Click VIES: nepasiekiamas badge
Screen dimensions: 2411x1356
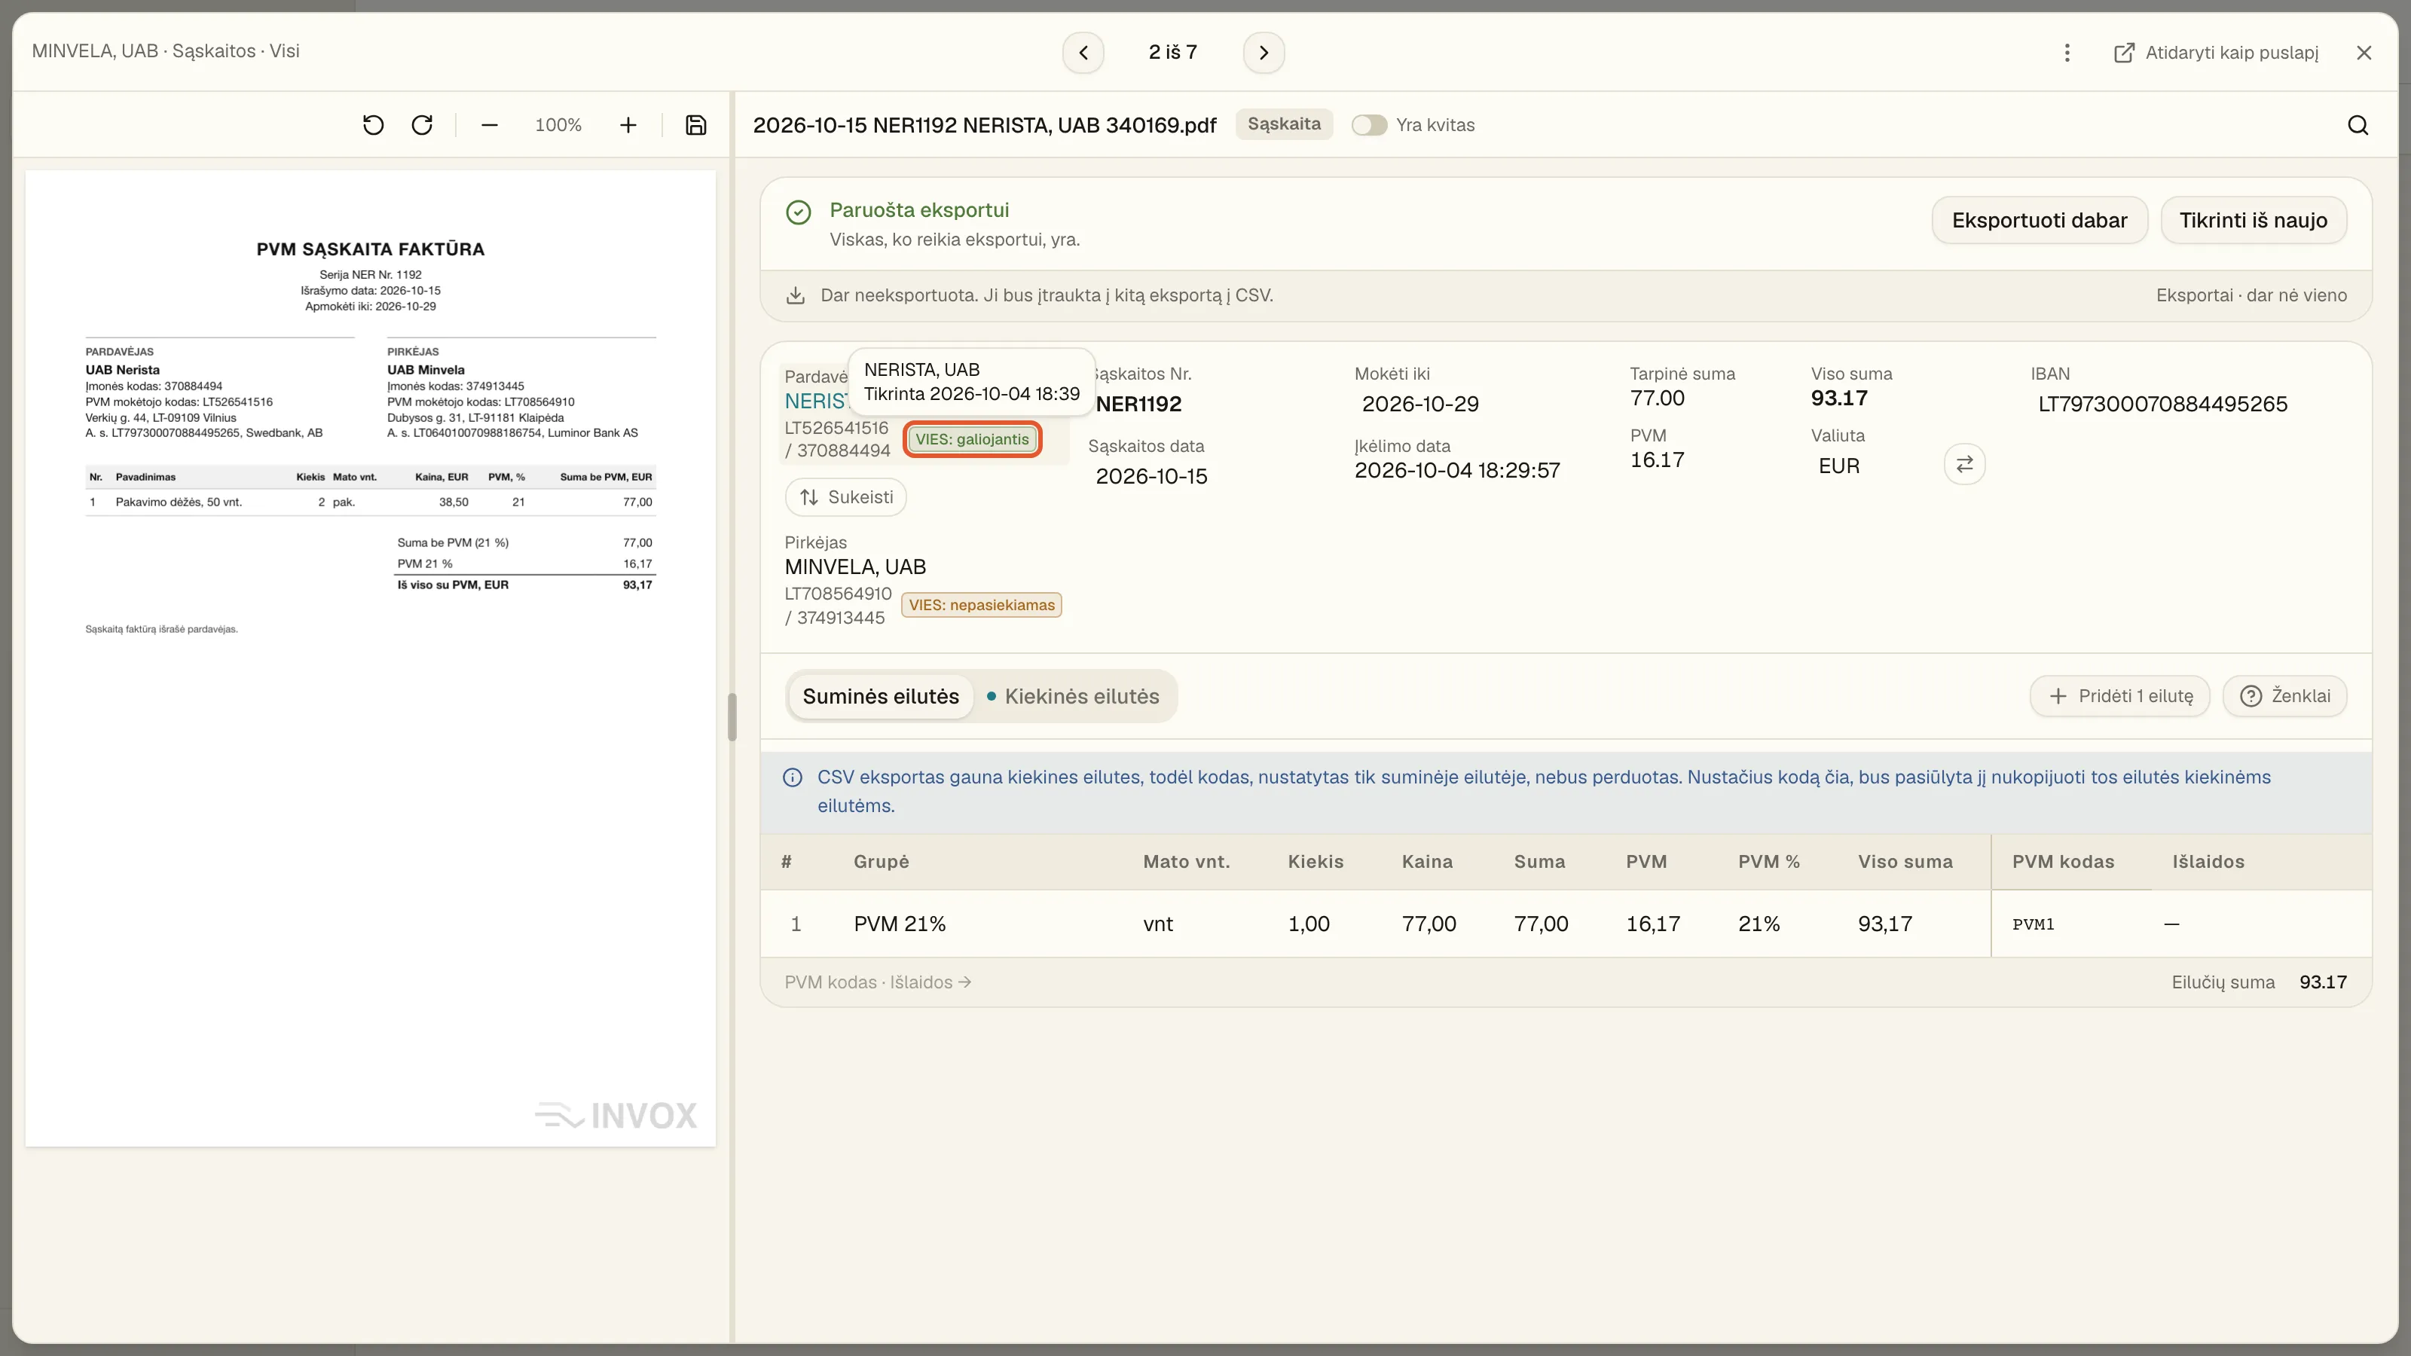[x=982, y=606]
